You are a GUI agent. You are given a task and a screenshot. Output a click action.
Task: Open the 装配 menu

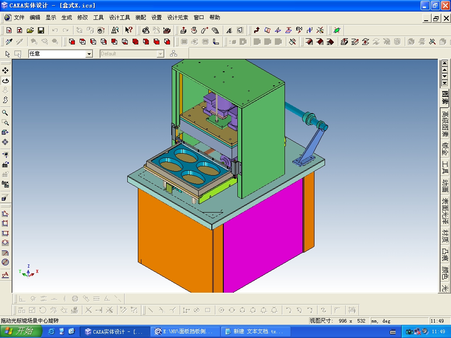(x=140, y=18)
